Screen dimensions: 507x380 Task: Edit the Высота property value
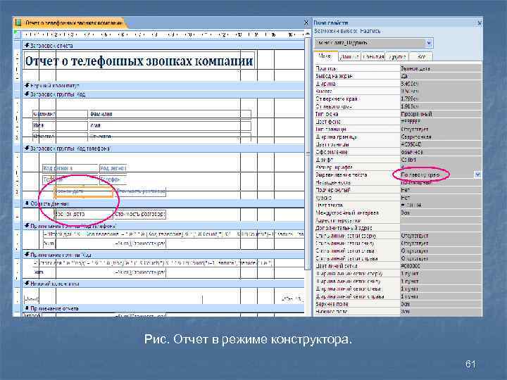point(441,91)
